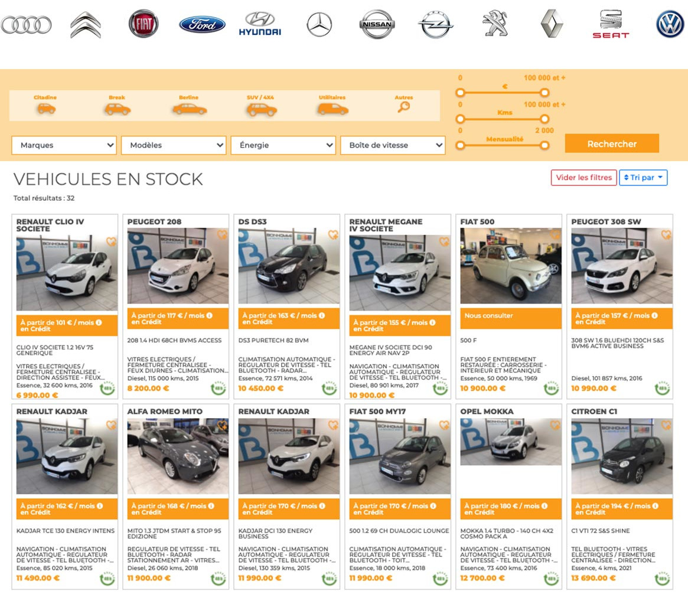Click the Ford brand logo
Image resolution: width=688 pixels, height=594 pixels.
[203, 25]
